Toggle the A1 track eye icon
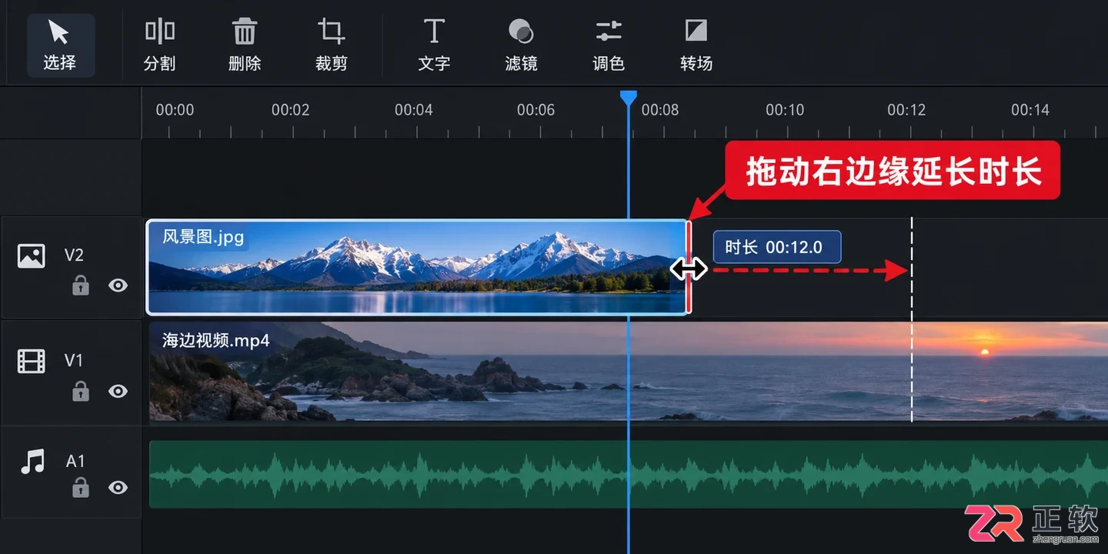 118,487
